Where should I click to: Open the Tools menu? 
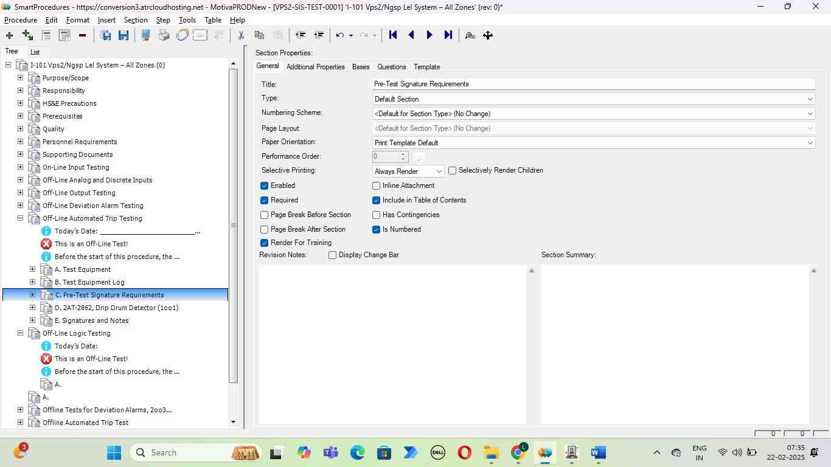(x=187, y=20)
